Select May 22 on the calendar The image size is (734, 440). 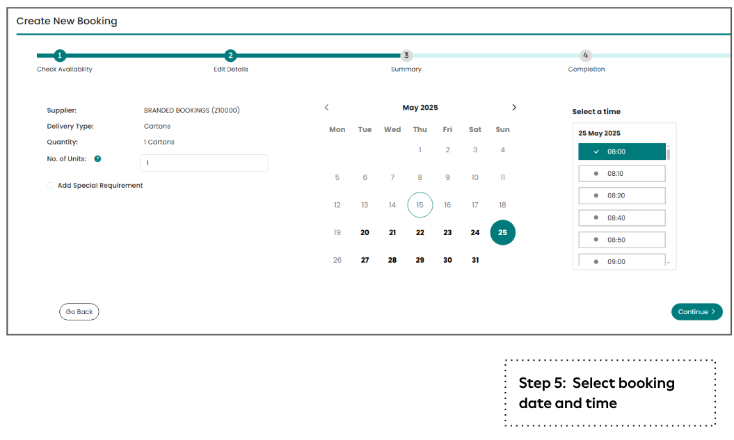click(x=420, y=233)
